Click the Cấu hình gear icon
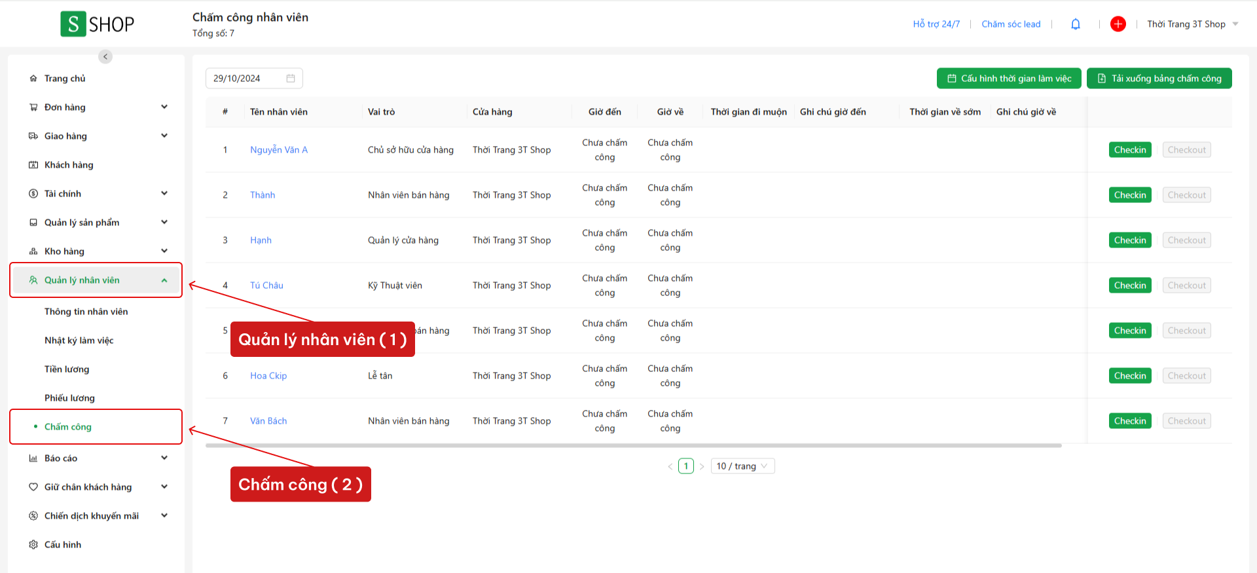Viewport: 1257px width, 573px height. 33,545
